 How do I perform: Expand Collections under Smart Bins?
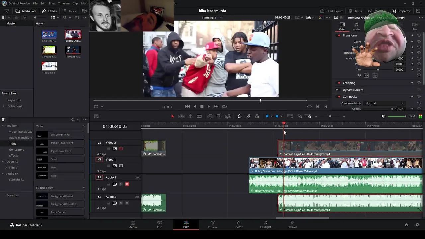click(x=3, y=106)
